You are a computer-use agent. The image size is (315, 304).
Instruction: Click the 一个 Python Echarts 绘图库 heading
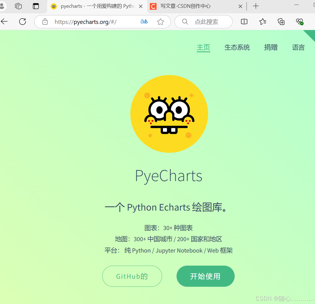[166, 207]
